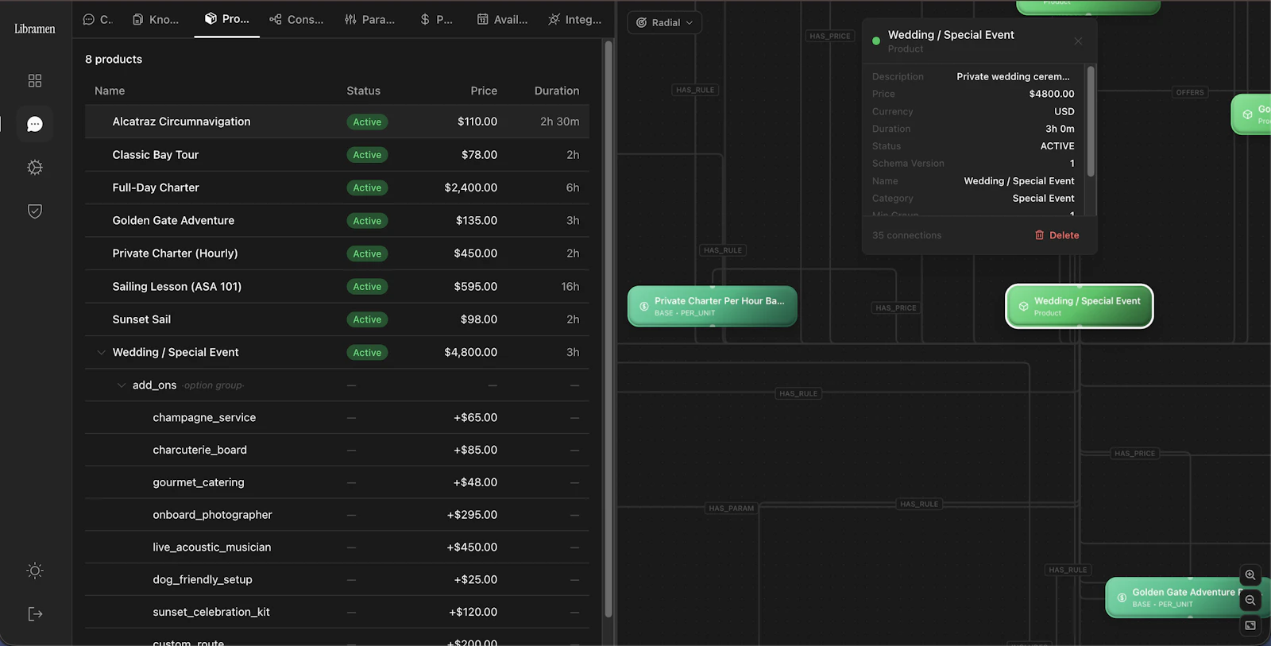The image size is (1271, 646).
Task: Select the Sailing Lesson (ASA 101) product
Action: (337, 286)
